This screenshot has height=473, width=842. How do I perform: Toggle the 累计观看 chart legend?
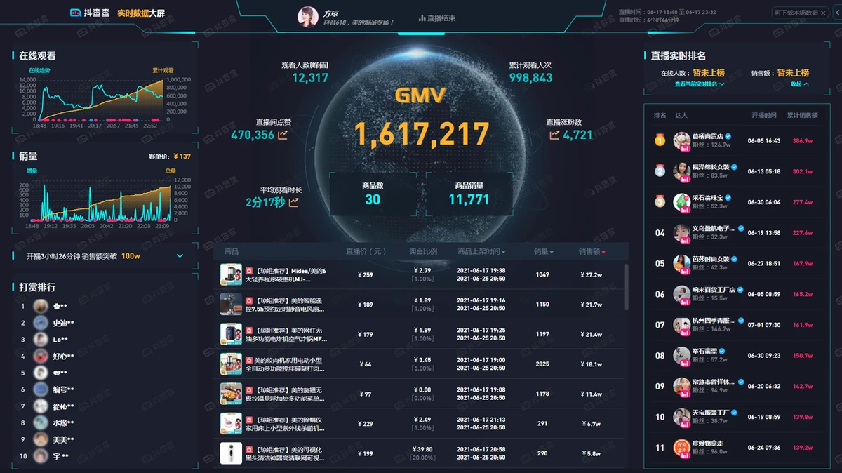click(x=163, y=70)
